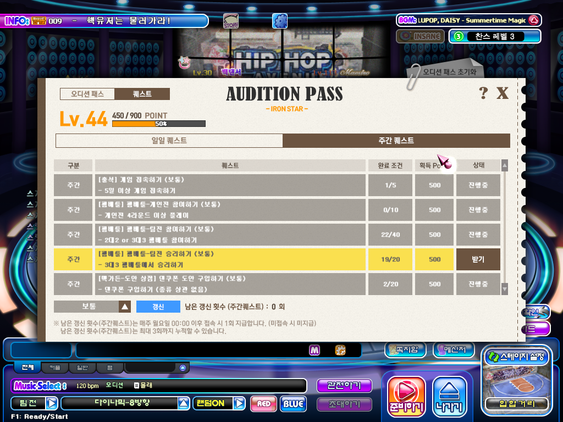This screenshot has width=563, height=422.
Task: Click the [출석] 게임 접속하기 quest row
Action: [x=230, y=185]
